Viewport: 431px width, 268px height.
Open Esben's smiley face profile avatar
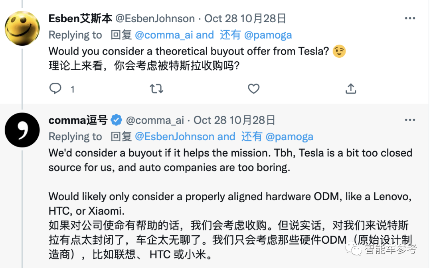[22, 29]
